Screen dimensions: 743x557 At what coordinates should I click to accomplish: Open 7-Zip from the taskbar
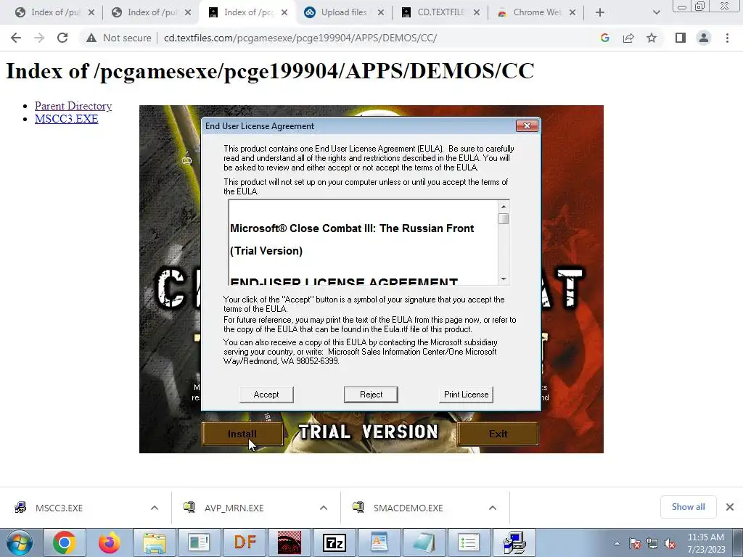(334, 542)
